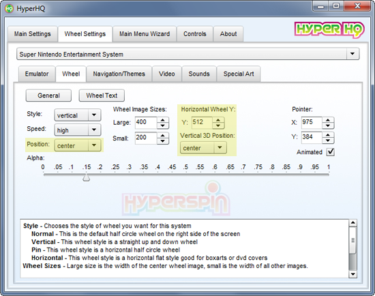Click the HyperHQ title bar app icon

pyautogui.click(x=9, y=9)
